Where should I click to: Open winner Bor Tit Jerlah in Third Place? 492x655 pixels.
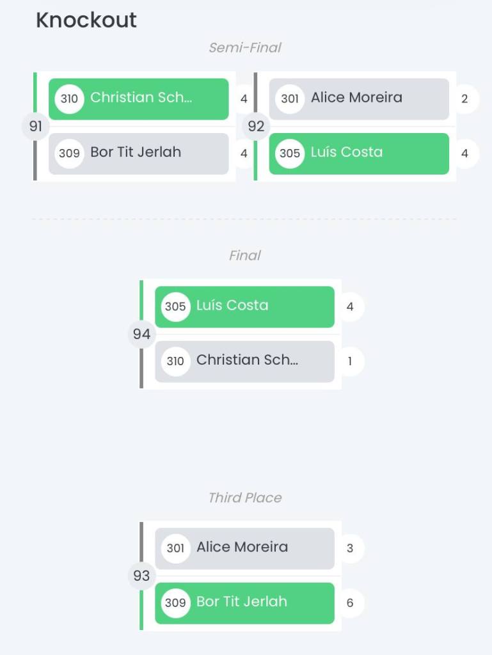point(242,603)
